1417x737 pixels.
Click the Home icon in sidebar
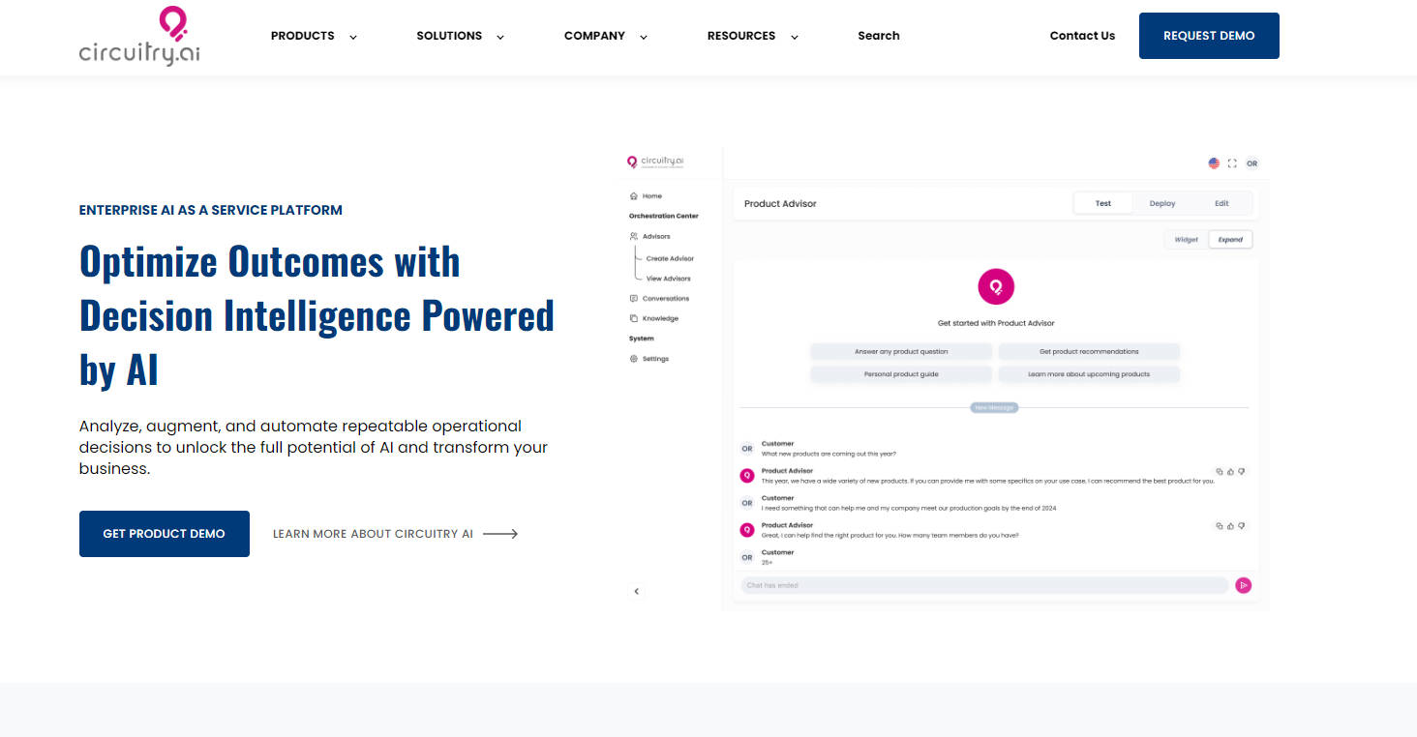click(634, 196)
